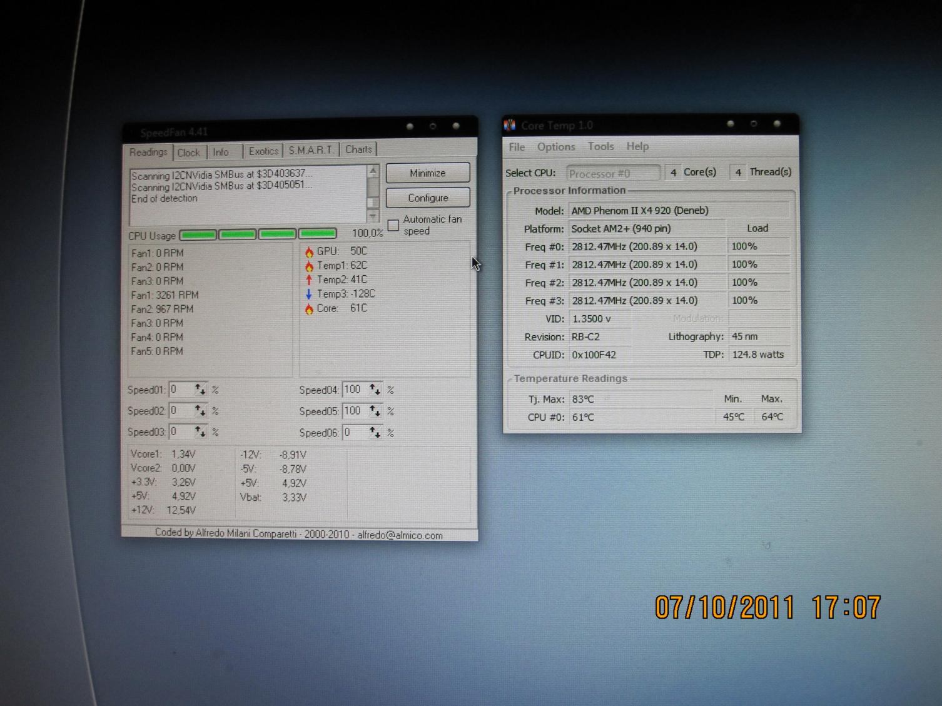Select the Exotics tab
Image resolution: width=942 pixels, height=706 pixels.
(263, 151)
